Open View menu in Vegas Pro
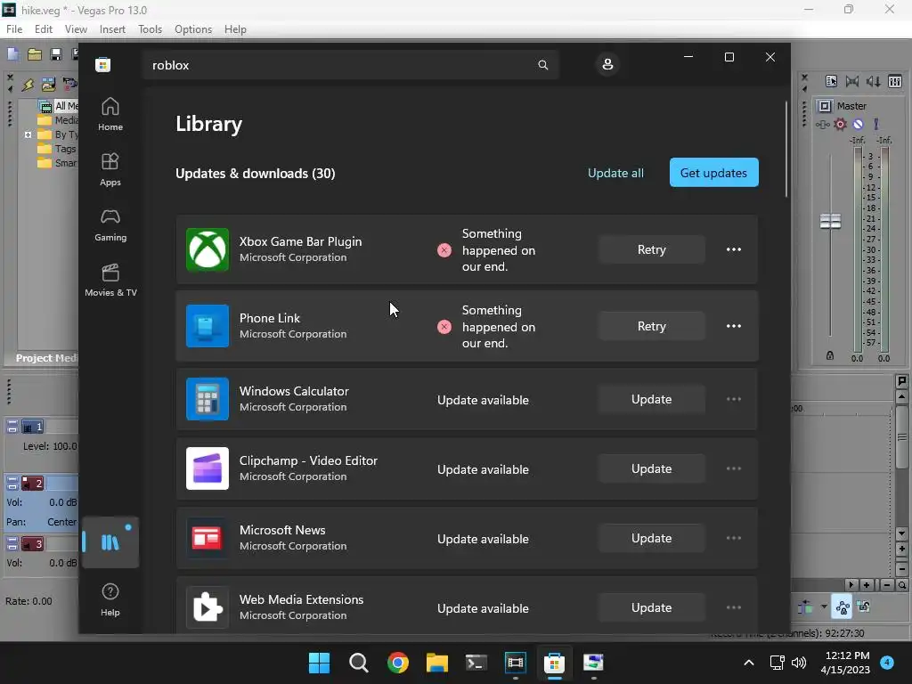Image resolution: width=912 pixels, height=684 pixels. [76, 29]
